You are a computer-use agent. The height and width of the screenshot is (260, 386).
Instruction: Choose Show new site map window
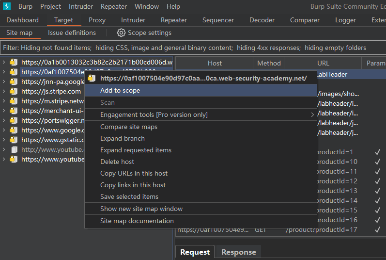pyautogui.click(x=201, y=209)
